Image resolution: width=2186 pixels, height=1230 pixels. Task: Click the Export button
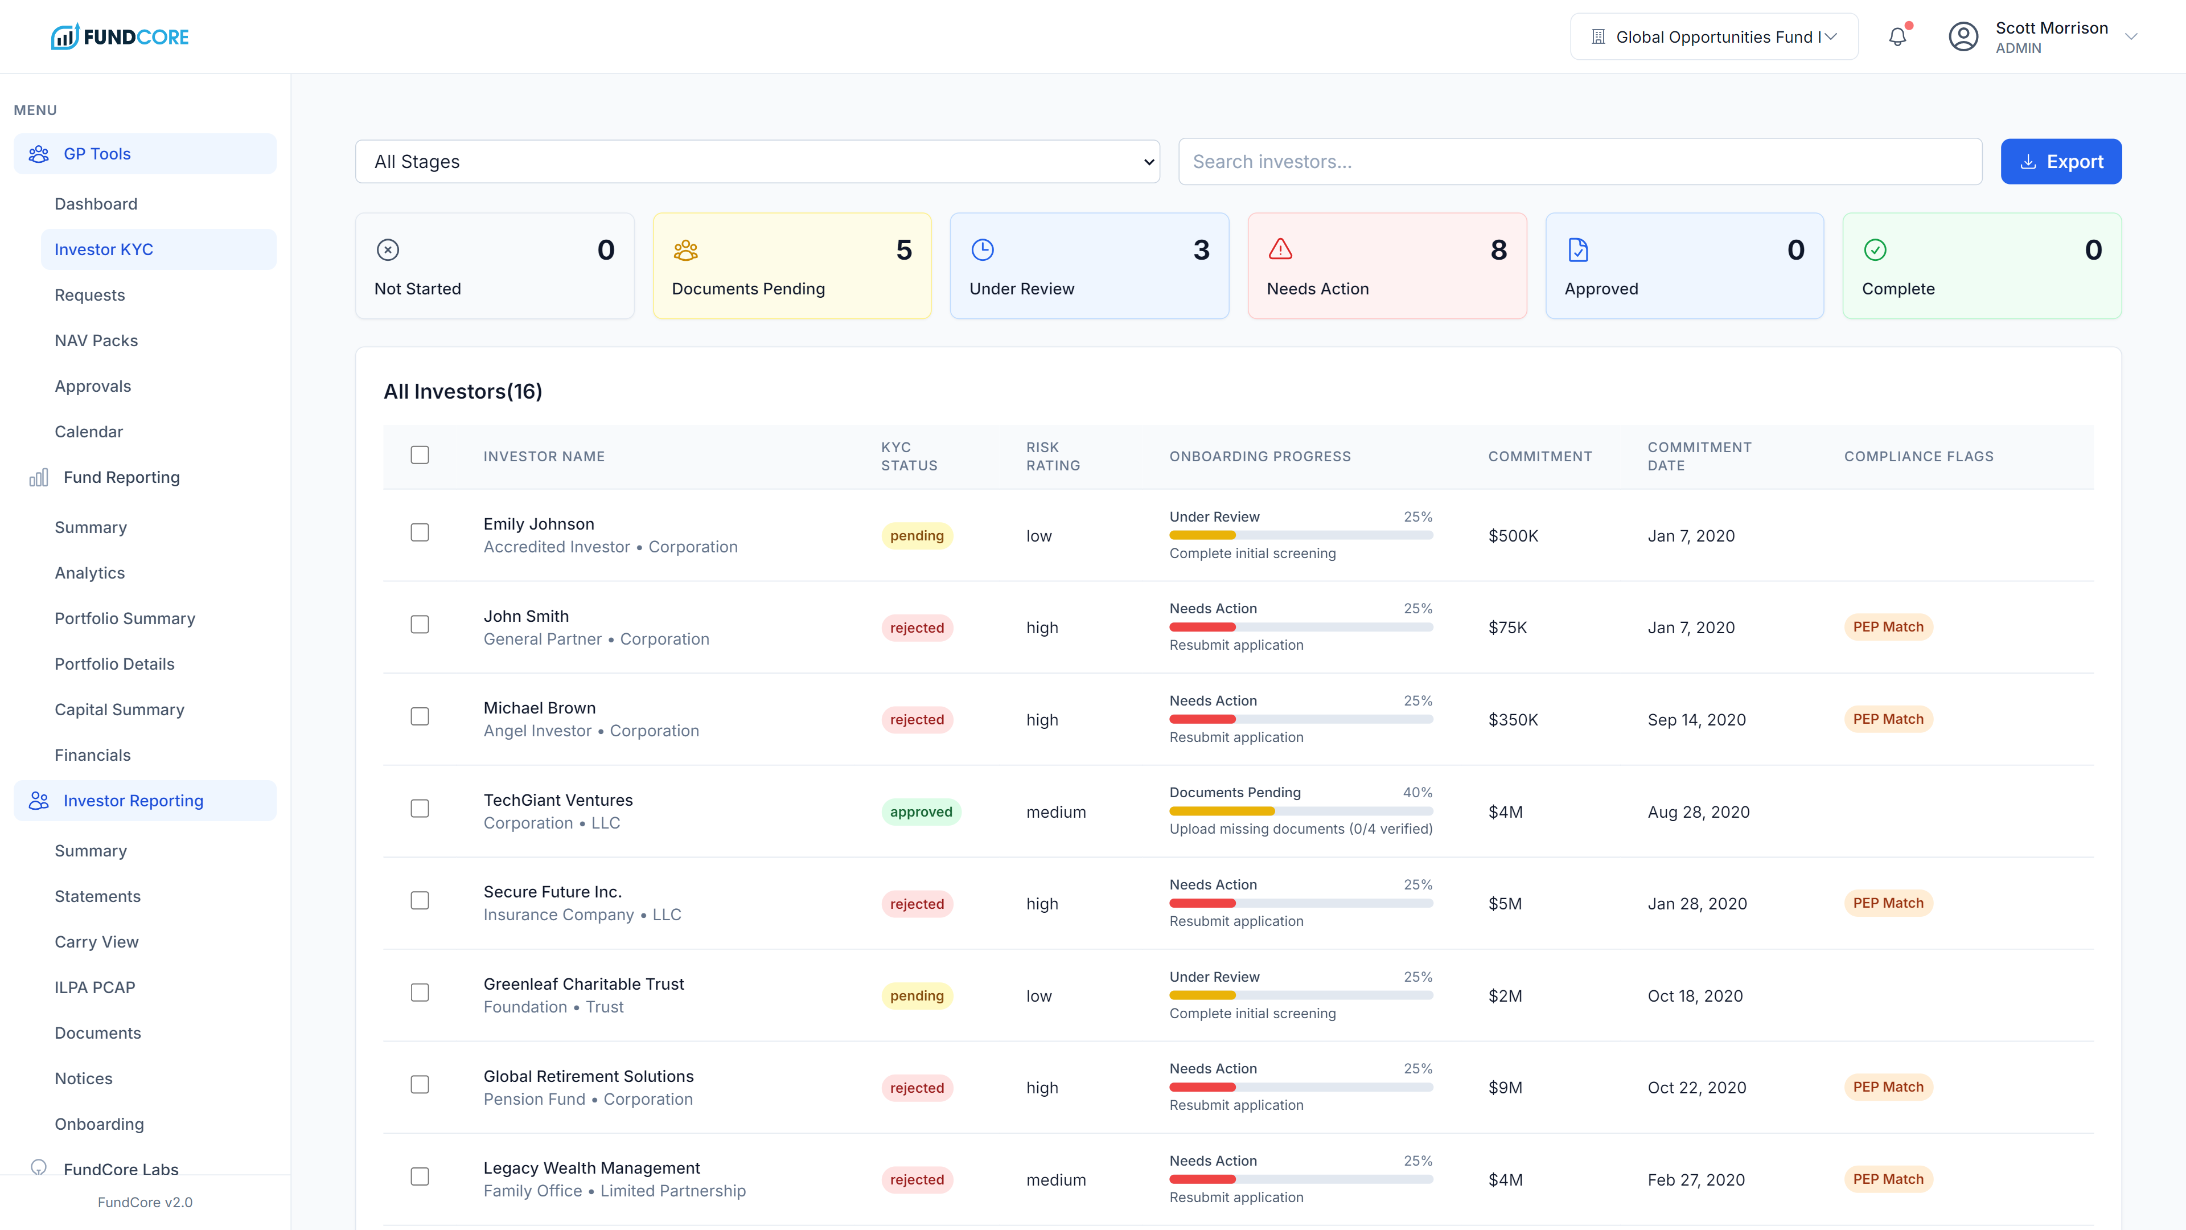2060,161
